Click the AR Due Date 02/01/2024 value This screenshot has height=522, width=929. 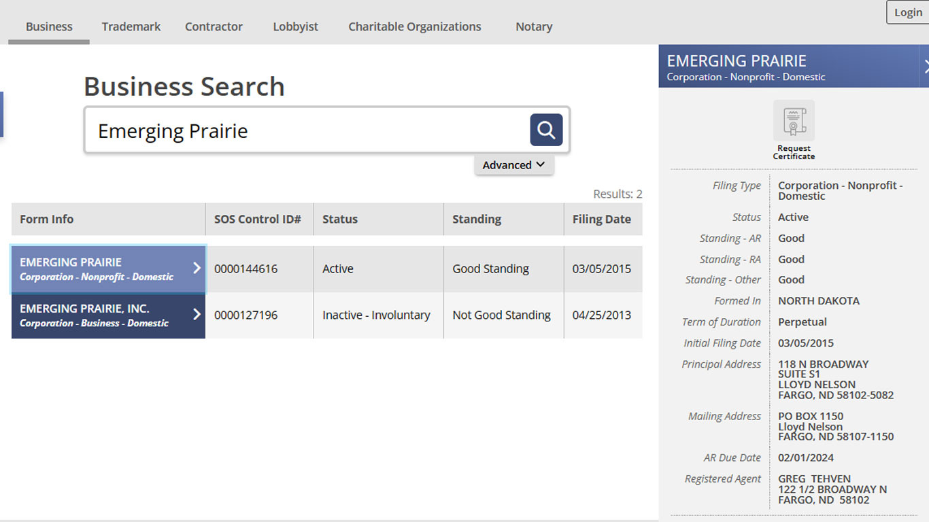click(806, 458)
